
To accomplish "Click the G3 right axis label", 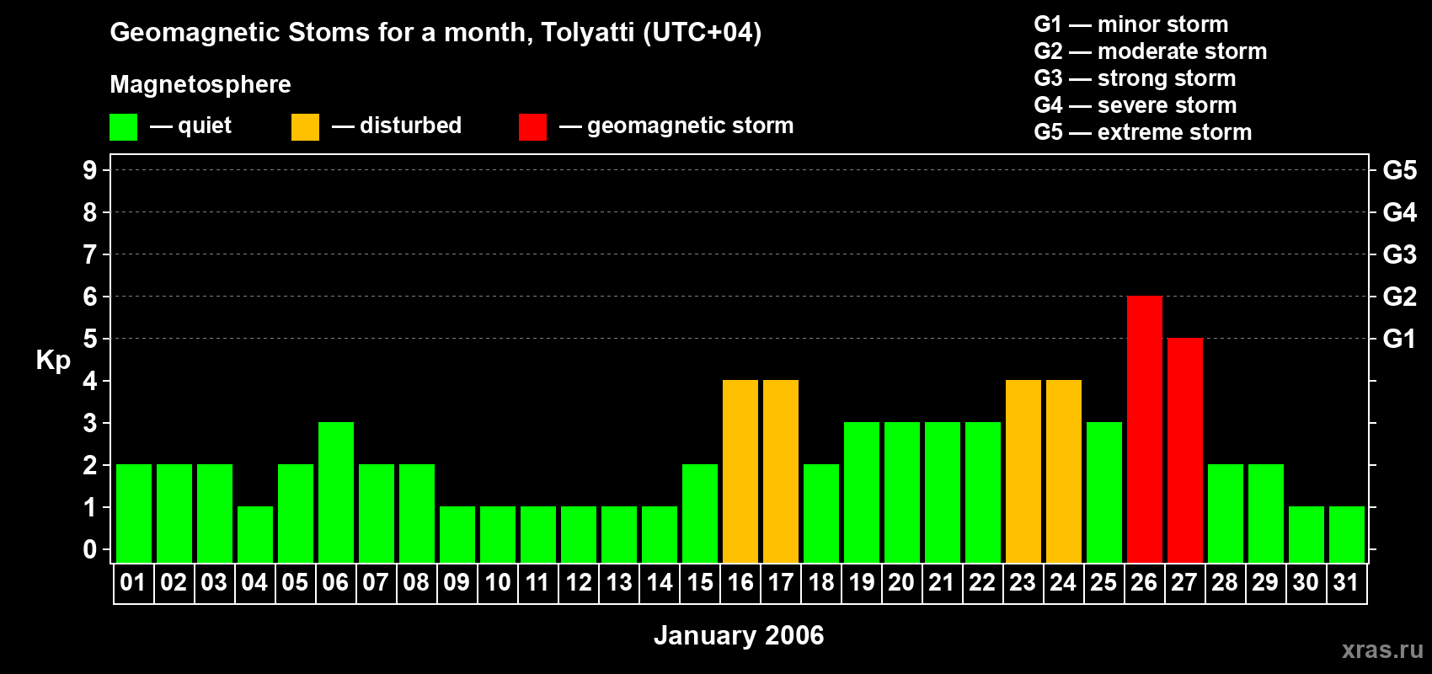I will click(1400, 254).
